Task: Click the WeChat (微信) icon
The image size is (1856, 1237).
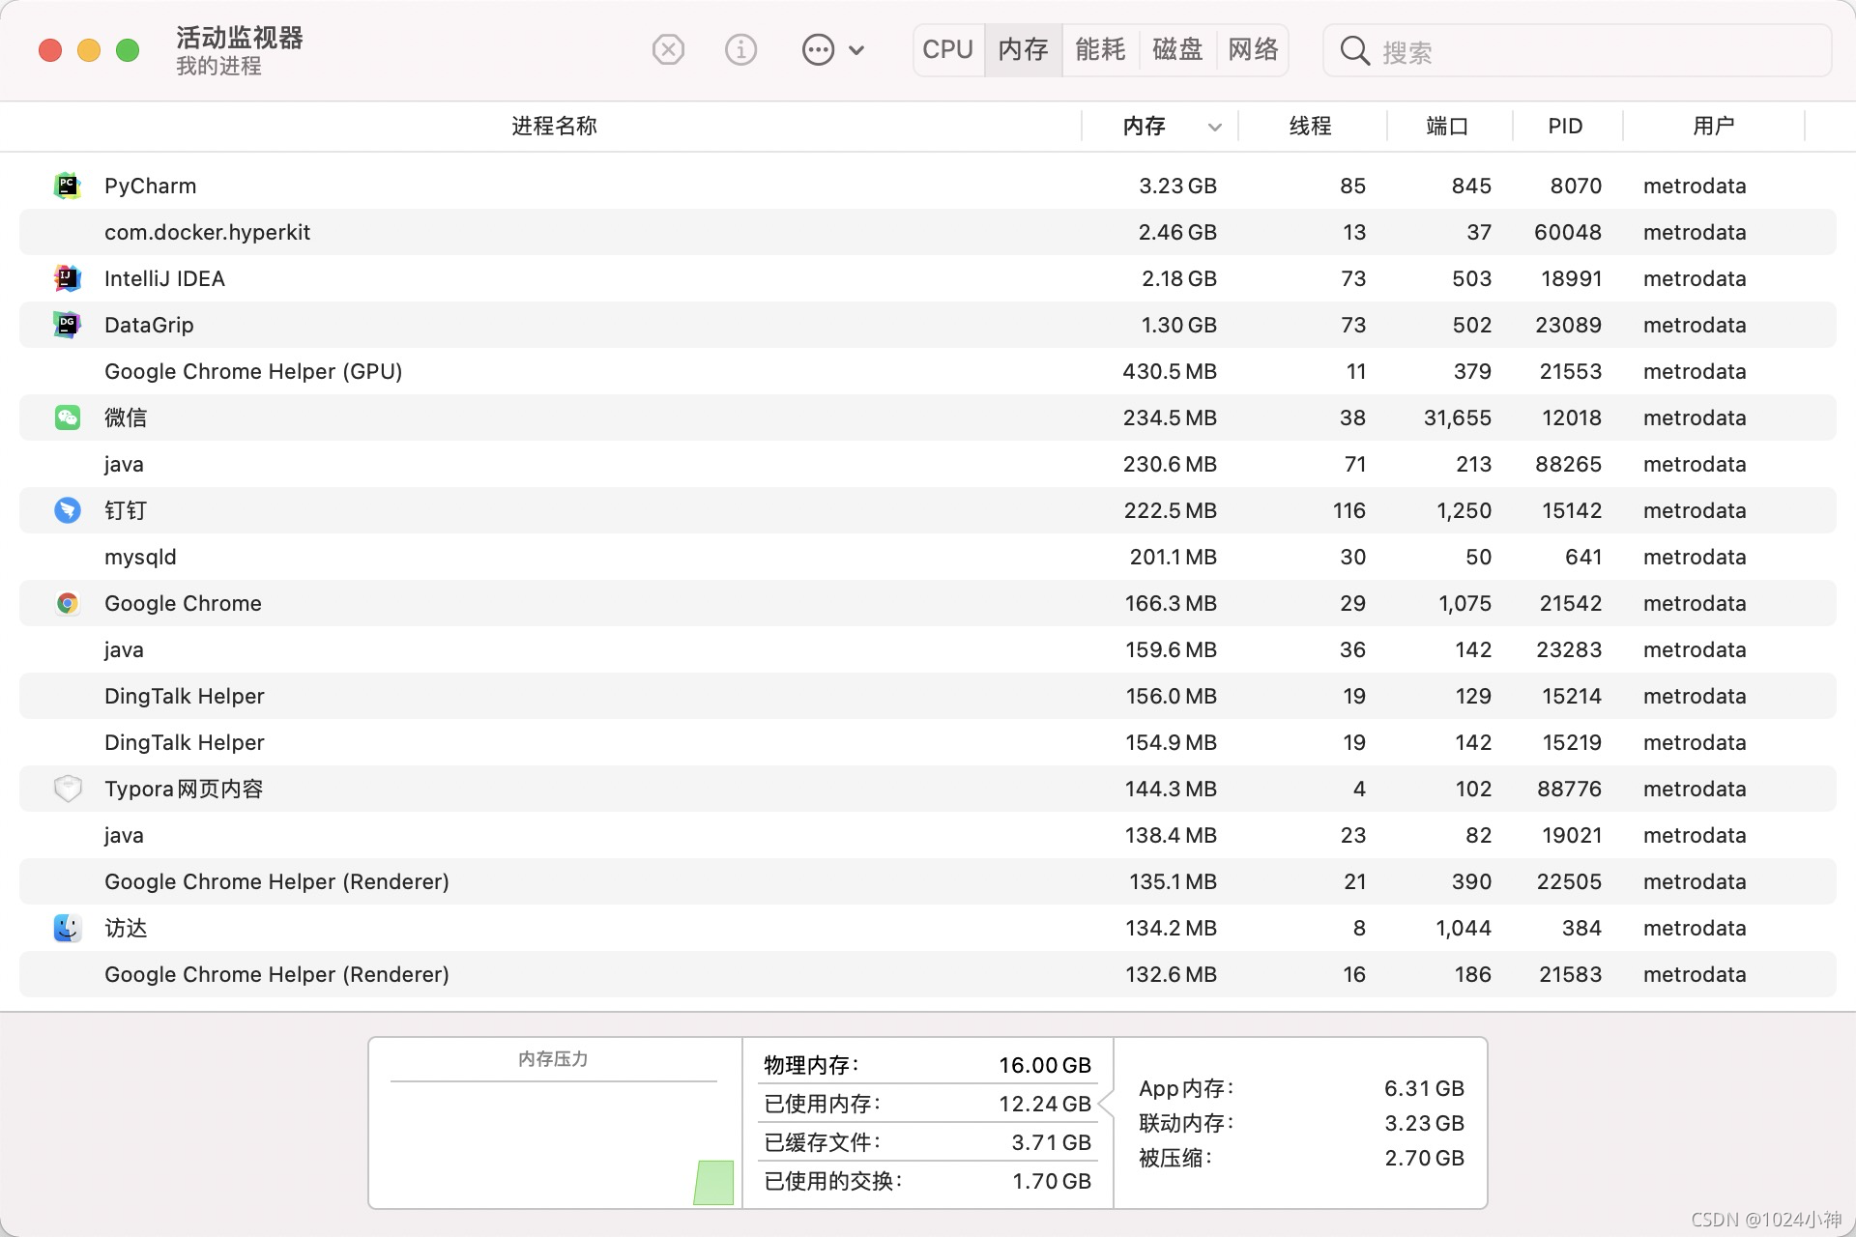Action: click(x=67, y=417)
